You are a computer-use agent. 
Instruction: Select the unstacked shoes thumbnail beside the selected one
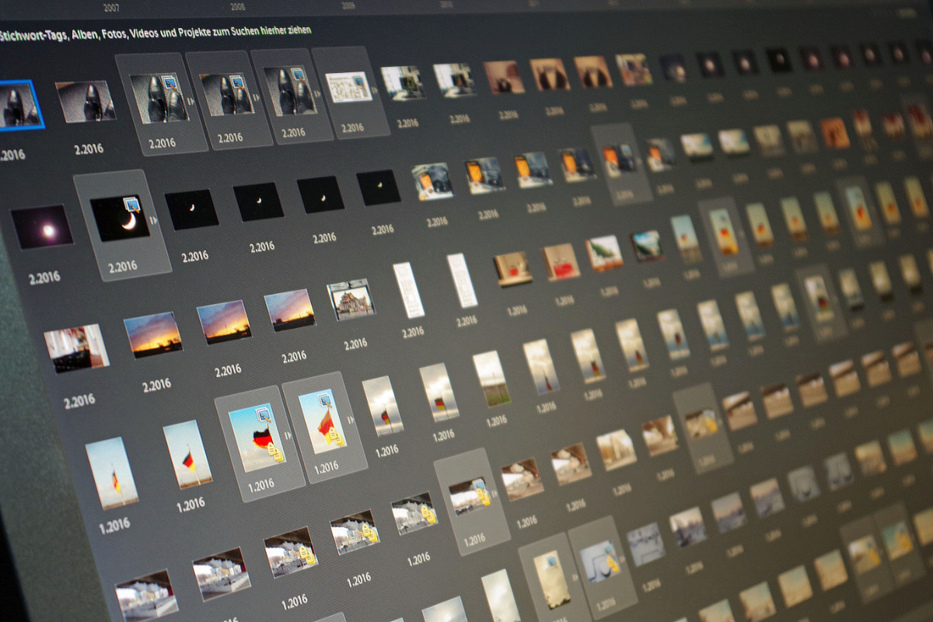(86, 102)
